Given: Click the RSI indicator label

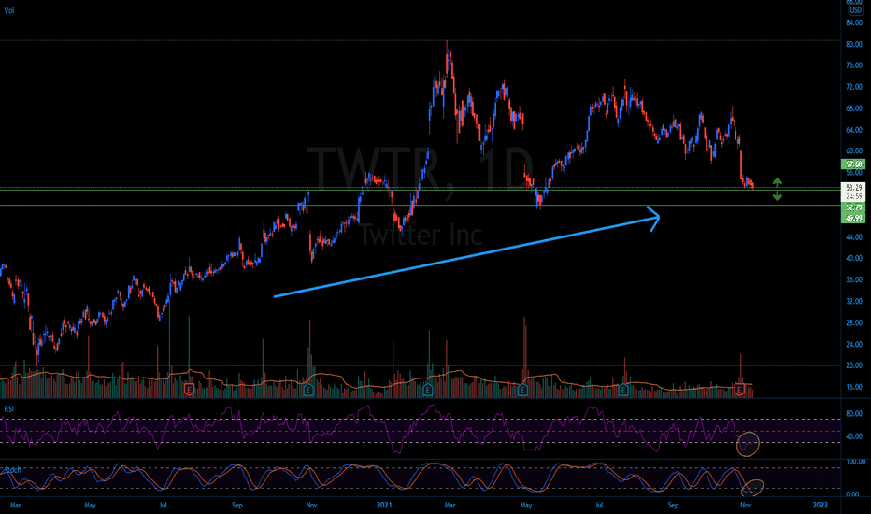Looking at the screenshot, I should pyautogui.click(x=9, y=409).
